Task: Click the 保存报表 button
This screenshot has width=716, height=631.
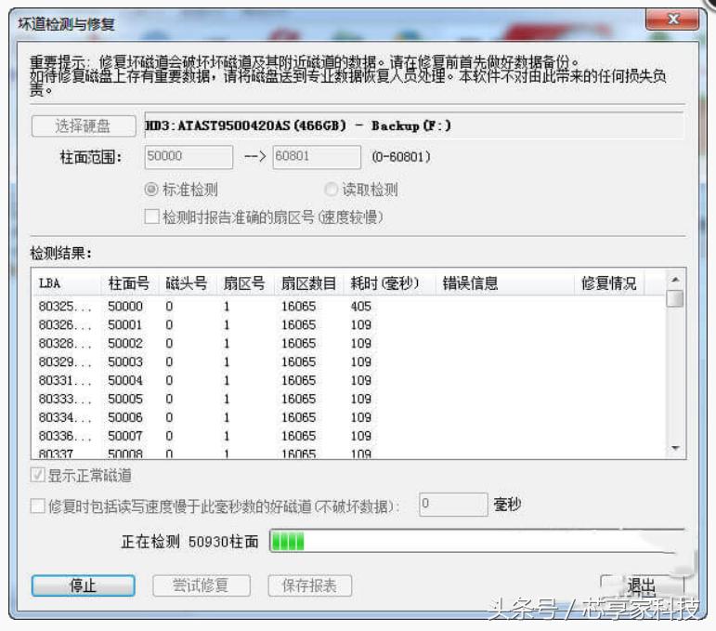Action: [310, 585]
